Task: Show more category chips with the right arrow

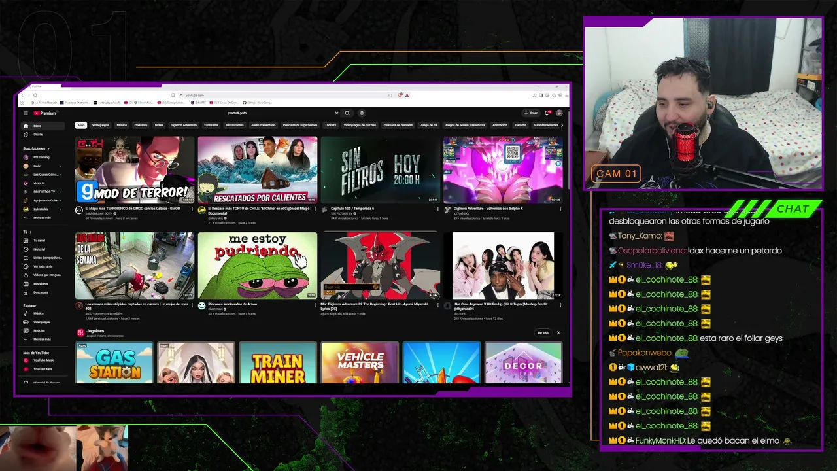Action: click(562, 125)
